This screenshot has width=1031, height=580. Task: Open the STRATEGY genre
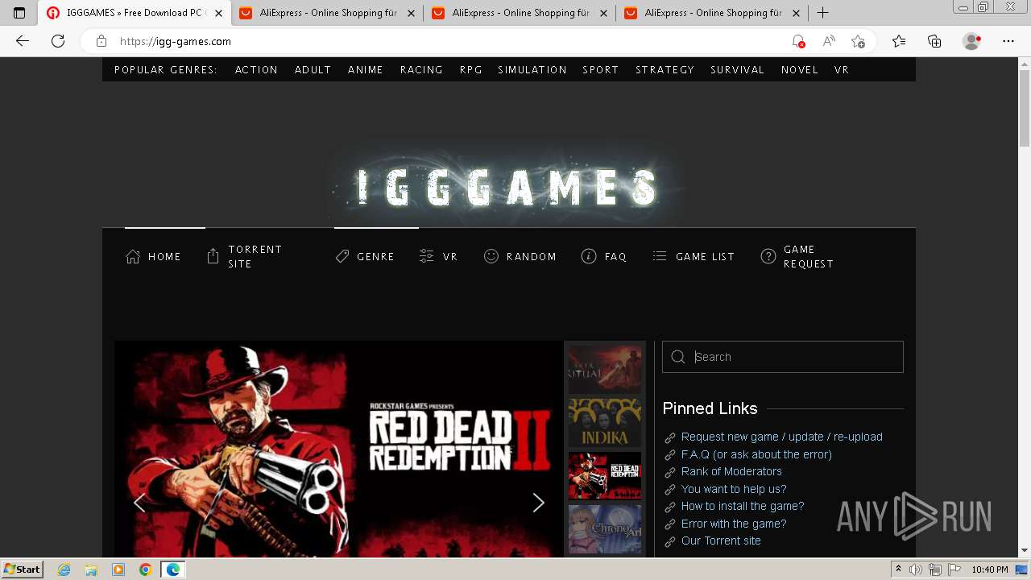(x=665, y=70)
